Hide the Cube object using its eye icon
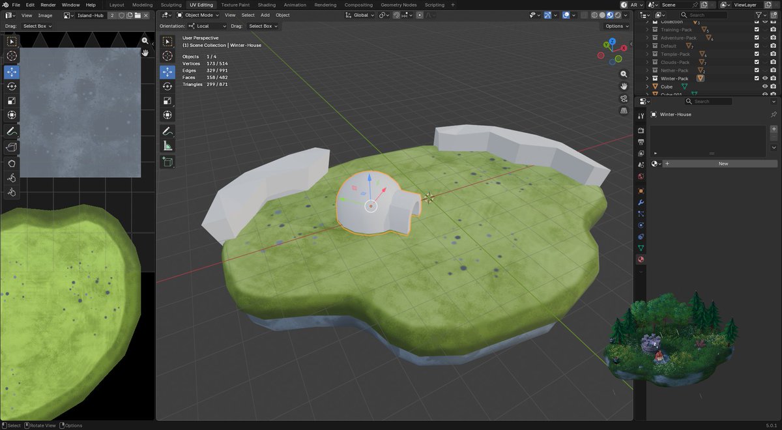 [x=765, y=87]
